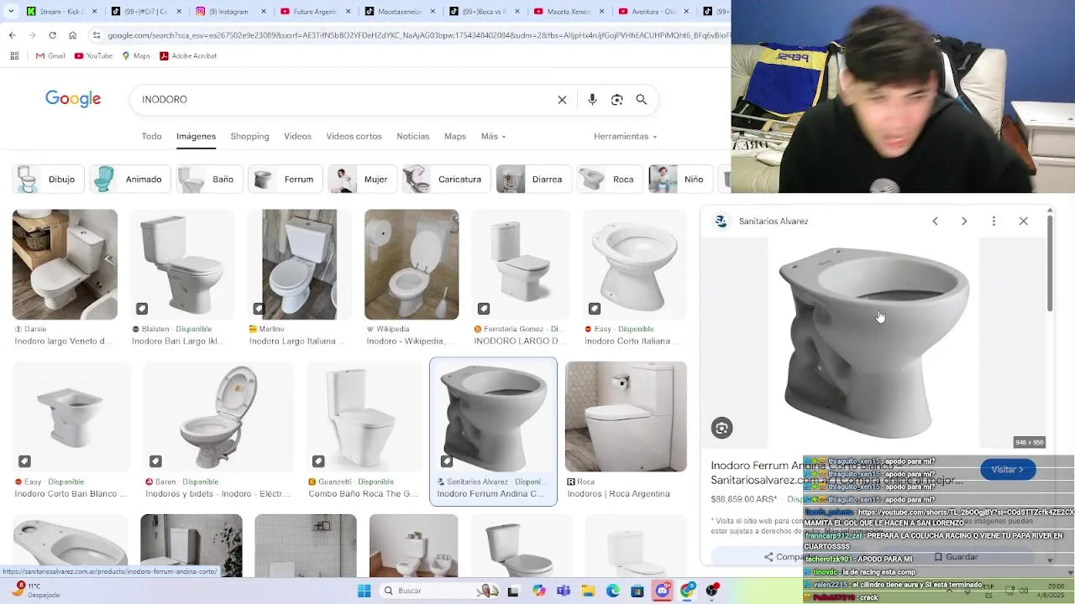Screen dimensions: 1075x604
Task: Open Maps bookmark
Action: (136, 56)
